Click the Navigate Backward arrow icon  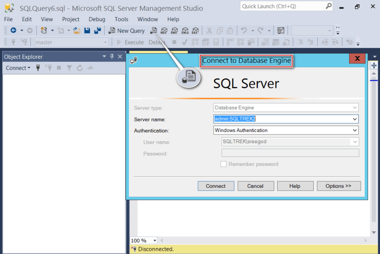point(13,31)
